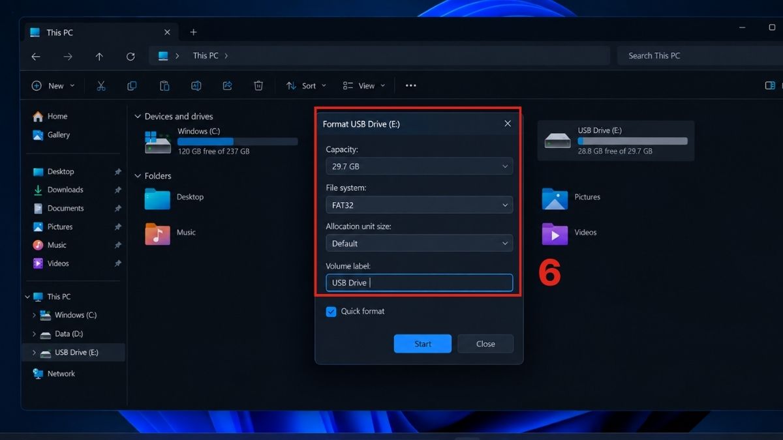Click the Cut scissors icon in toolbar
This screenshot has height=440, width=783.
101,85
